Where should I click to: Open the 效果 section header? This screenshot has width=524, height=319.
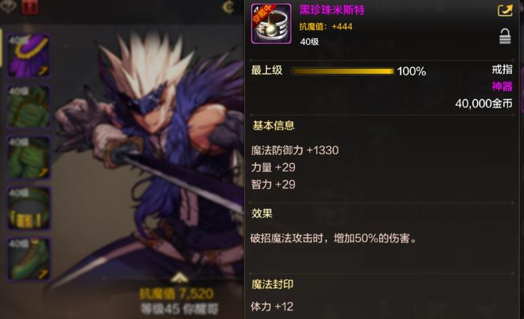262,214
